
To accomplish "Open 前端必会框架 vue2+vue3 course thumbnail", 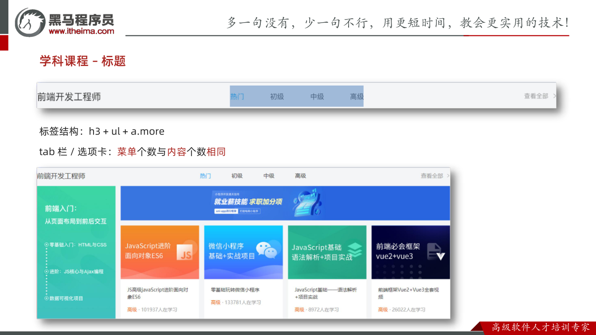I will tap(411, 252).
